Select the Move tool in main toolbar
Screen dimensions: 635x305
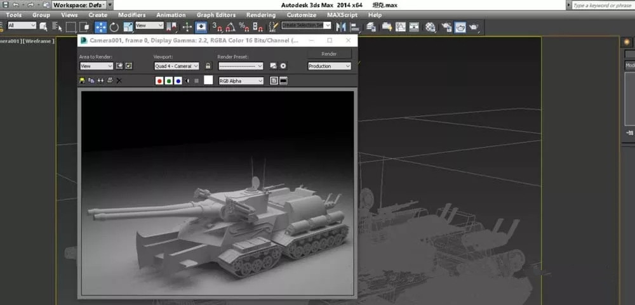pos(100,27)
